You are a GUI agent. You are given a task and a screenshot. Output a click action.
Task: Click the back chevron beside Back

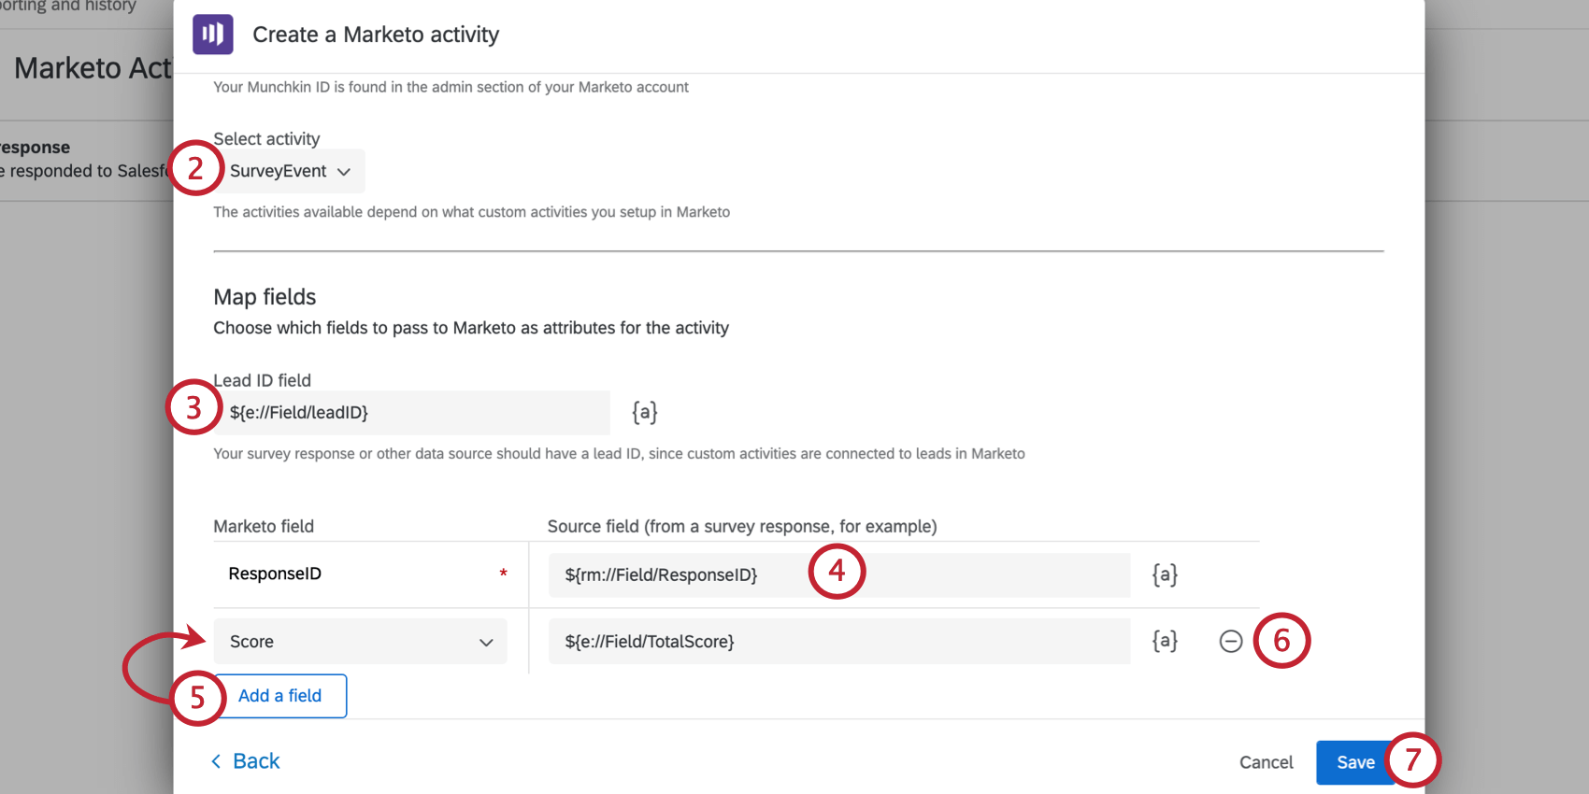point(216,760)
